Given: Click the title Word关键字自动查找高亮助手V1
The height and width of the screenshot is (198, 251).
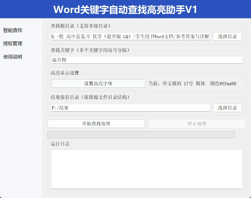Looking at the screenshot, I should 125,10.
